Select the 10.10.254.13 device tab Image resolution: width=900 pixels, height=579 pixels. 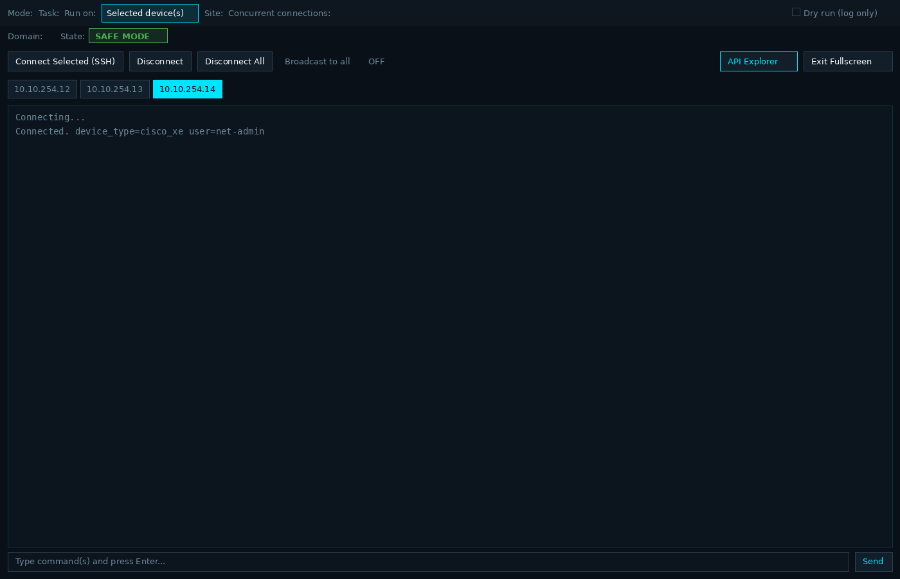click(x=115, y=89)
